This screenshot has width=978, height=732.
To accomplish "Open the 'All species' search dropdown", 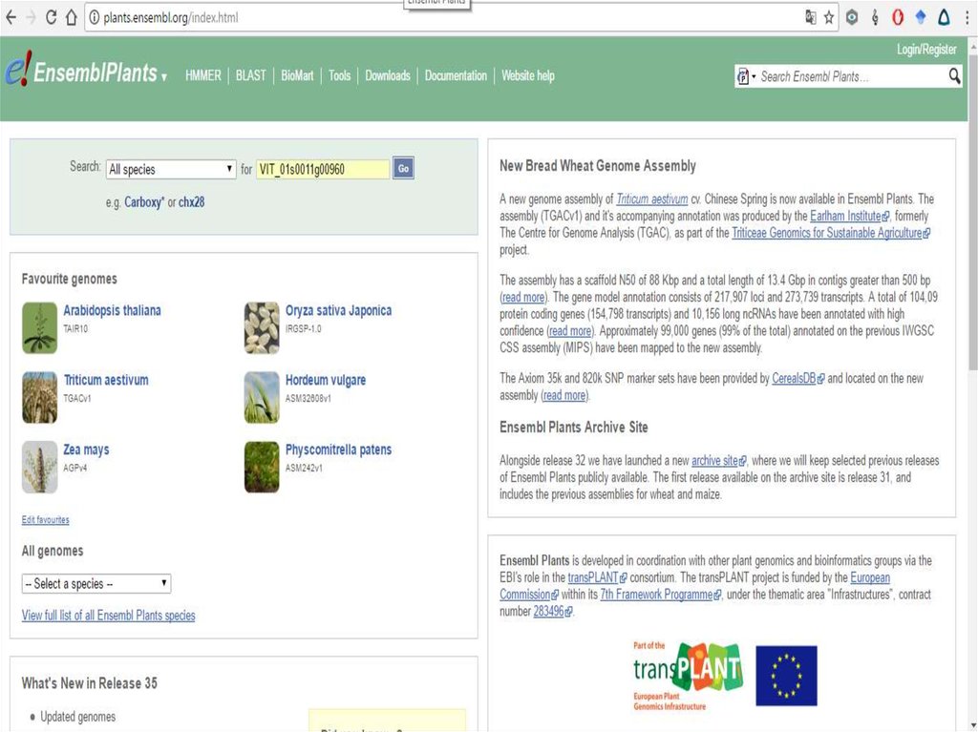I will (171, 170).
